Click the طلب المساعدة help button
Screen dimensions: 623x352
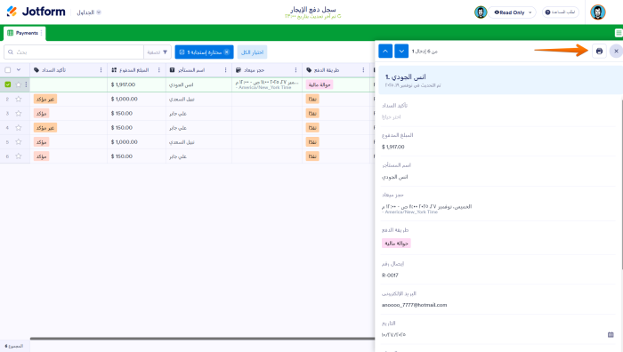[561, 12]
